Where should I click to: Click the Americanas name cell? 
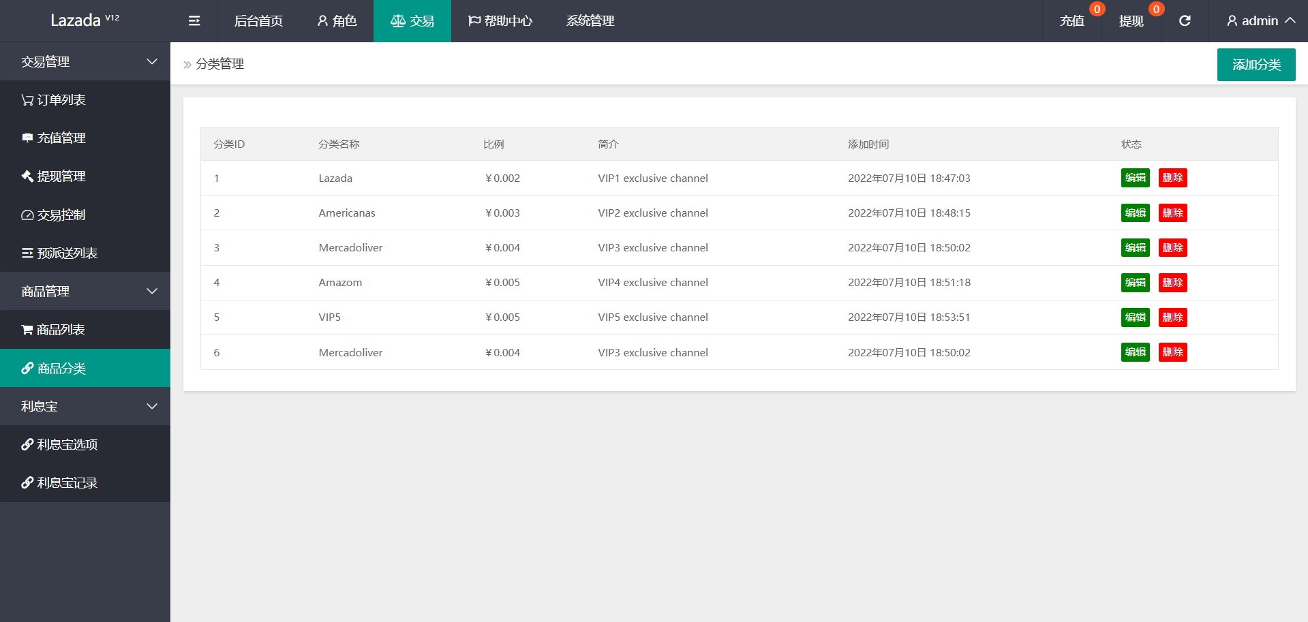click(x=347, y=213)
